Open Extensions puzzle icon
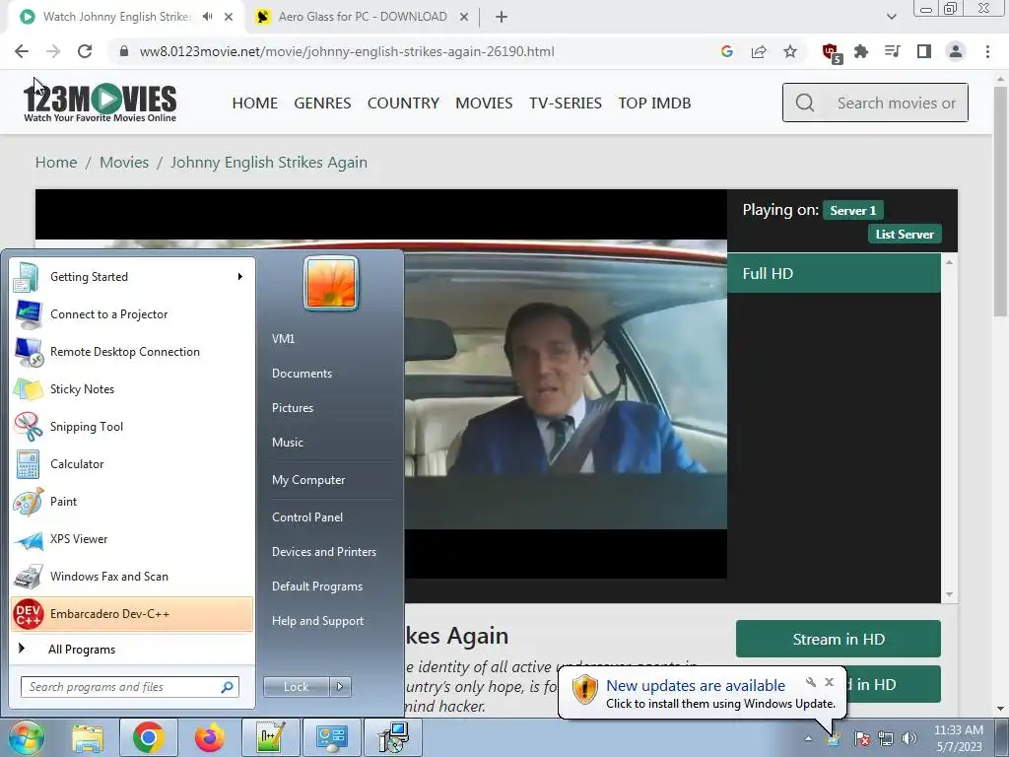Image resolution: width=1009 pixels, height=757 pixels. click(861, 51)
